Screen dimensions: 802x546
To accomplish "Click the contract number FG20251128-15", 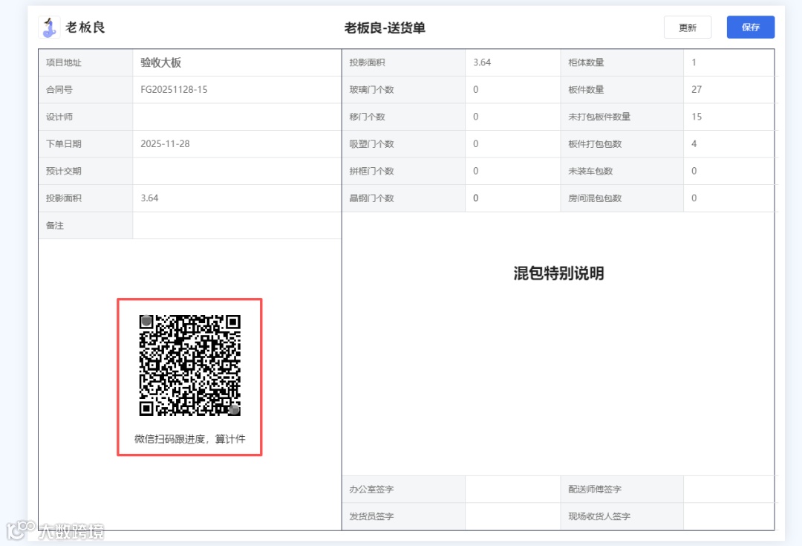I will pyautogui.click(x=174, y=90).
